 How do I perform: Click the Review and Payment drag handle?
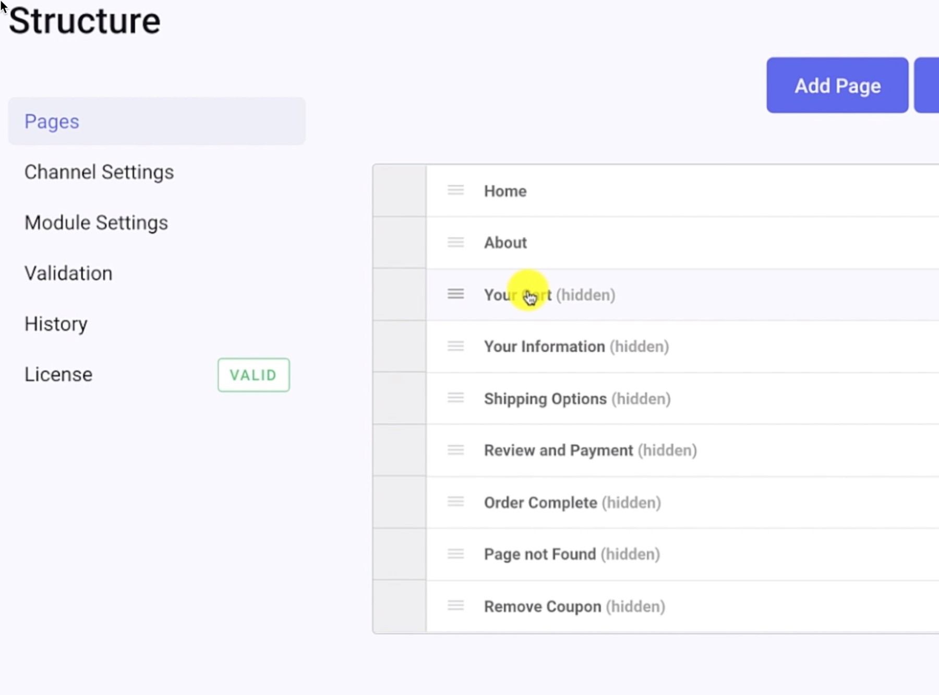pos(455,450)
